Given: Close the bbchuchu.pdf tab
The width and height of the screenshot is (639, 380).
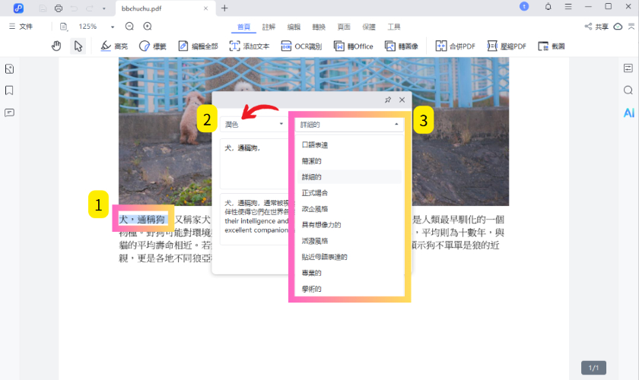Looking at the screenshot, I should [206, 8].
